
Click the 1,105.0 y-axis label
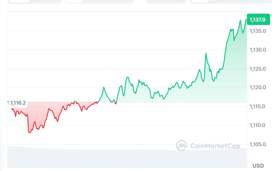(258, 144)
